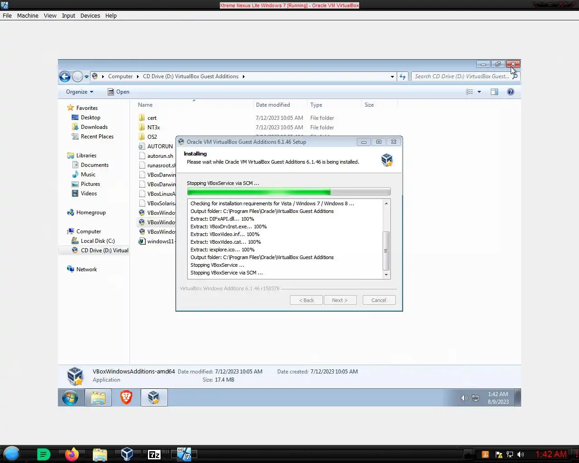Click the Explorer Forward arrow button
The height and width of the screenshot is (463, 579).
coord(77,76)
